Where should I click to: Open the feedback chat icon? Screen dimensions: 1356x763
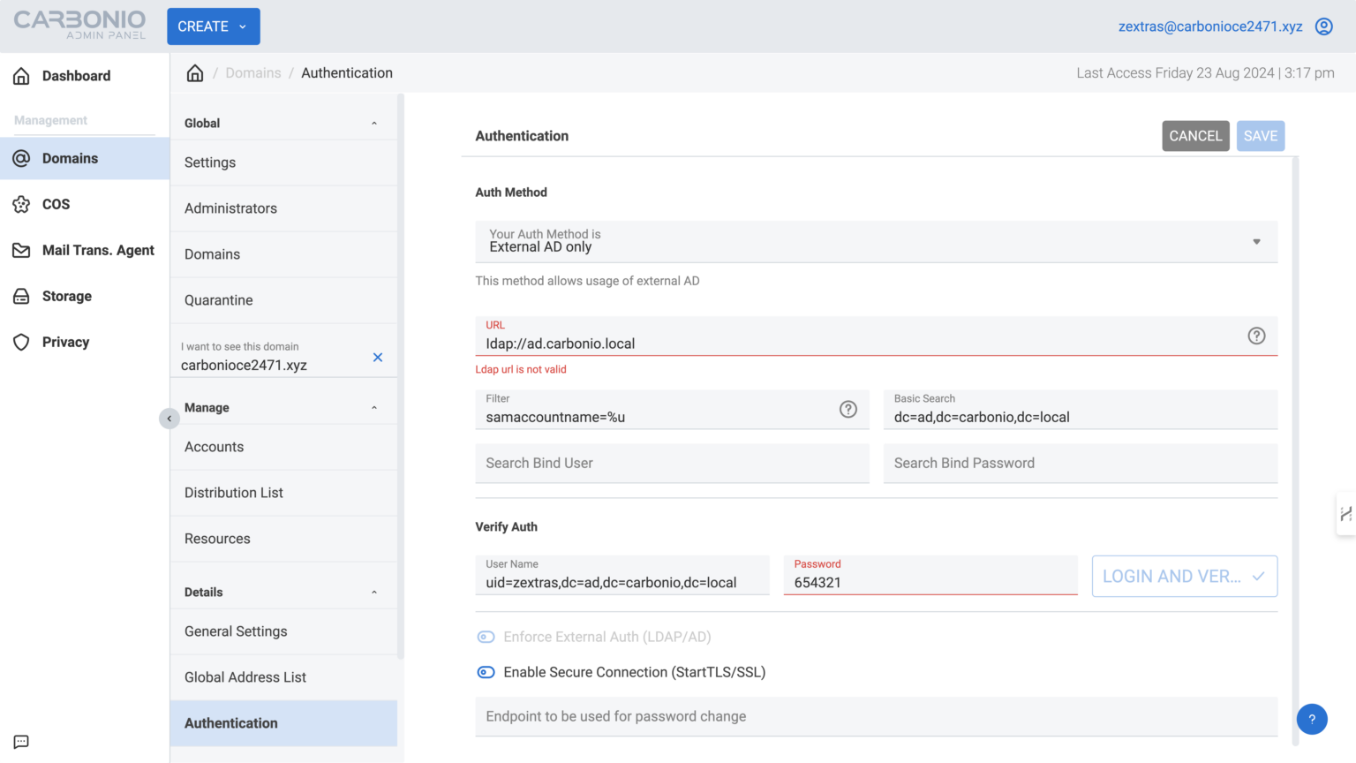(20, 742)
